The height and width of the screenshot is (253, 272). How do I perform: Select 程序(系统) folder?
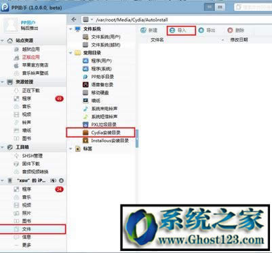click(101, 69)
